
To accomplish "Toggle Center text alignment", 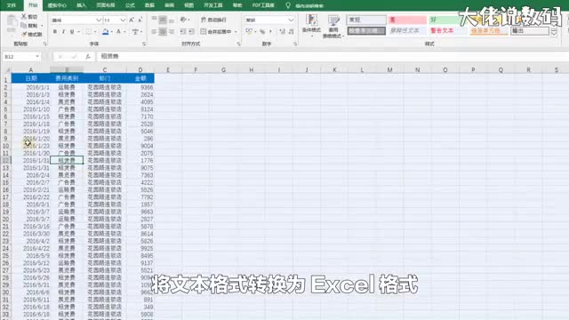I will (163, 32).
